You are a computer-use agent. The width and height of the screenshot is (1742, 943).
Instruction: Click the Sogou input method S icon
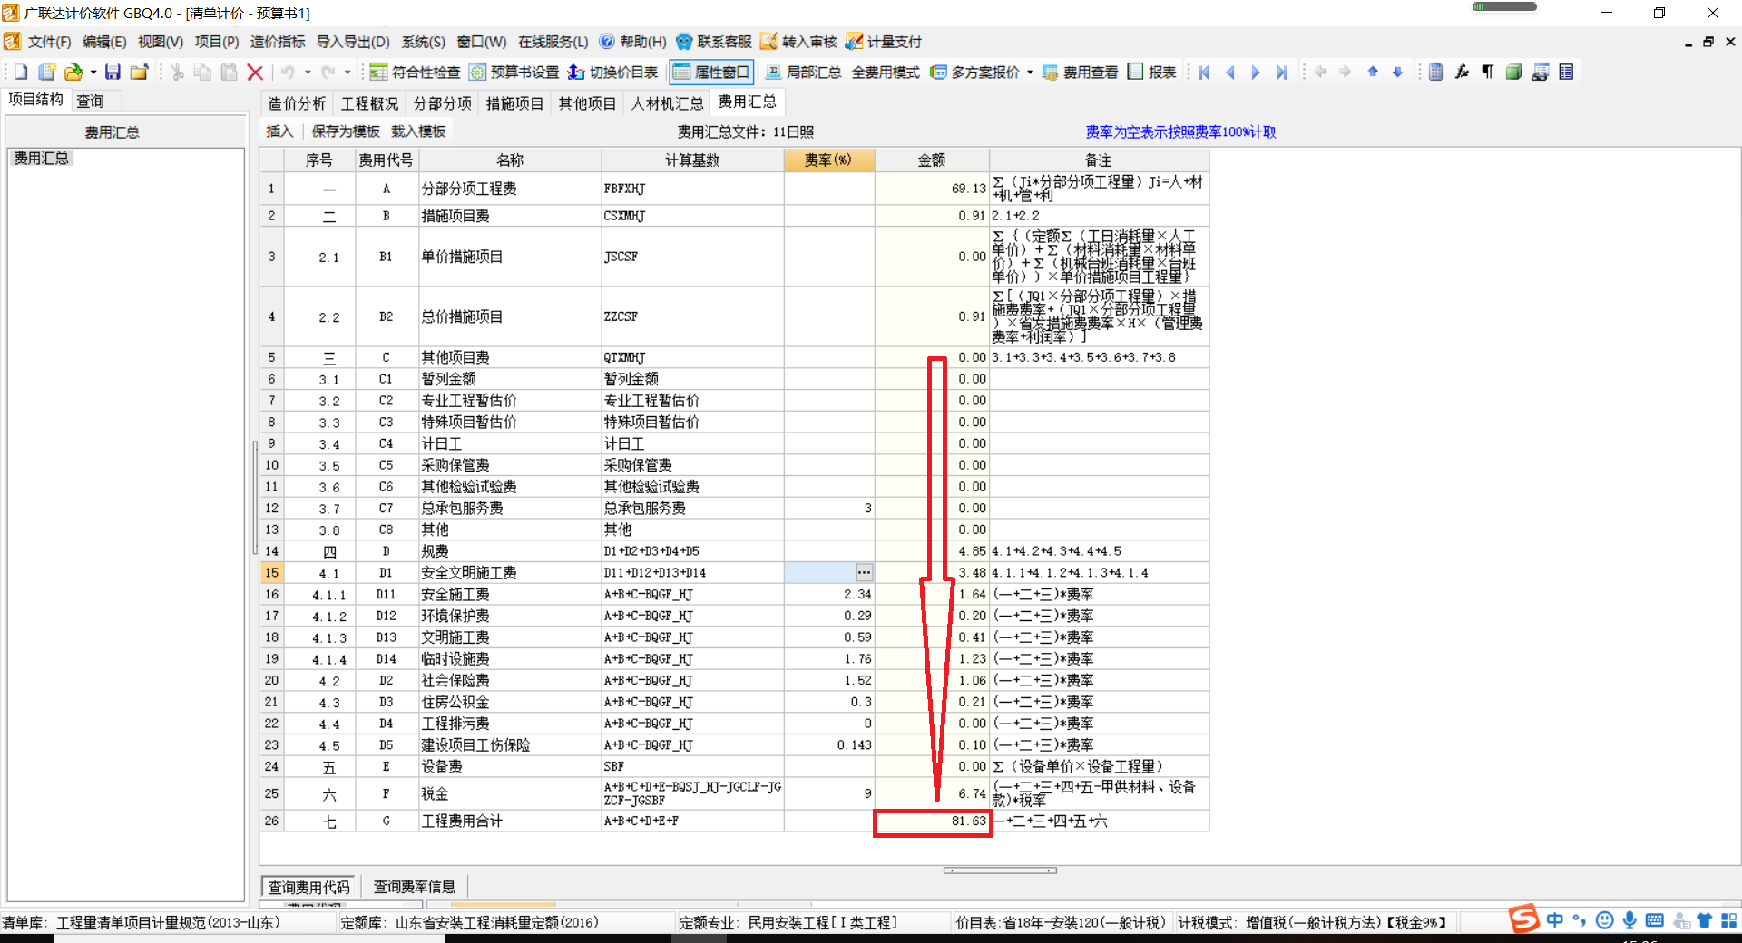(x=1524, y=919)
